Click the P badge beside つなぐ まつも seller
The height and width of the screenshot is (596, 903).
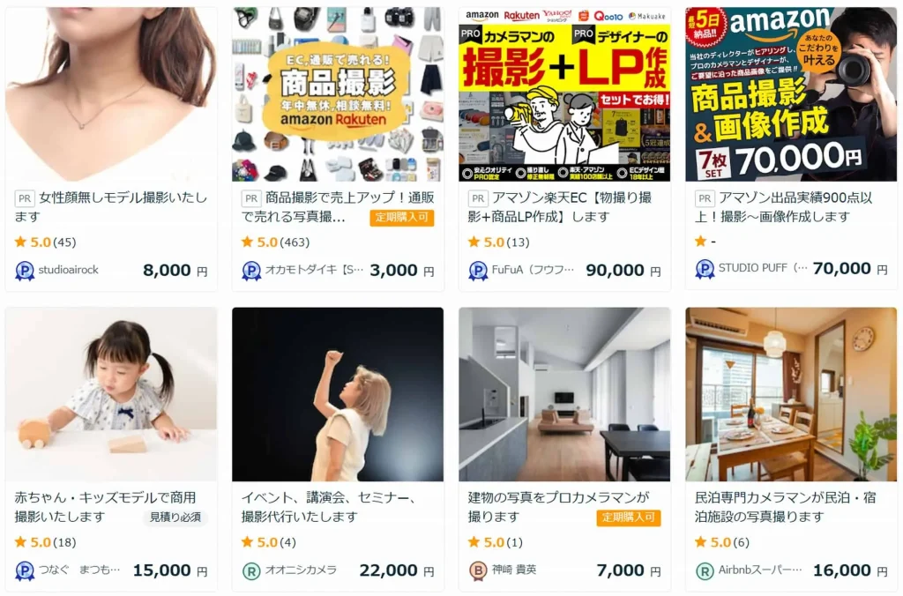(x=24, y=570)
